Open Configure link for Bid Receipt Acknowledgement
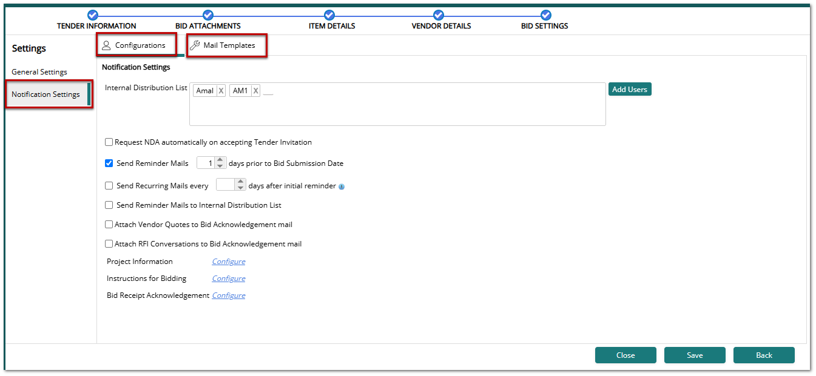The height and width of the screenshot is (376, 816). coord(229,295)
